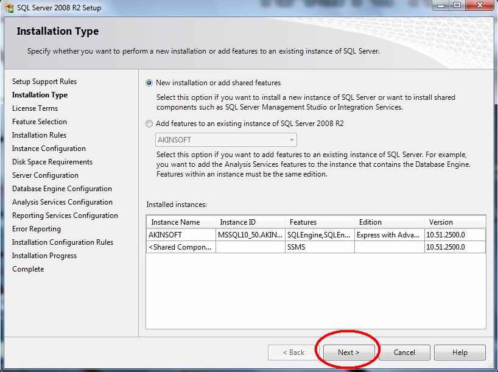This screenshot has width=498, height=372.
Task: Click the Installation Type step
Action: tap(40, 95)
